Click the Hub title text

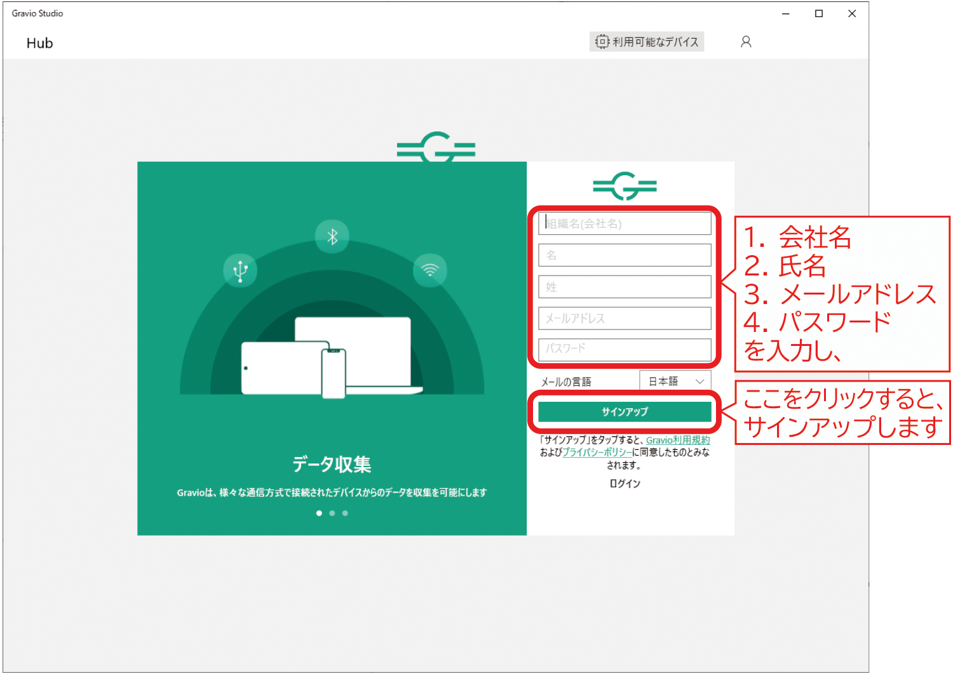[39, 43]
